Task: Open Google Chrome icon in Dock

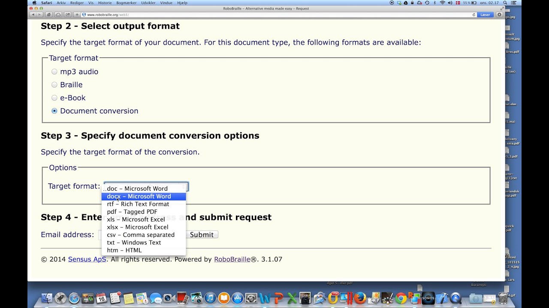Action: click(x=401, y=298)
